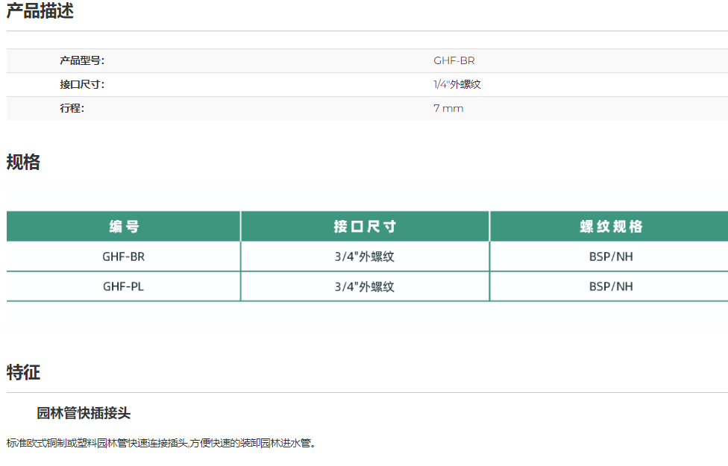Click 3/4"外螺纹 cell in GHF-PL row
The width and height of the screenshot is (728, 466).
coord(364,286)
